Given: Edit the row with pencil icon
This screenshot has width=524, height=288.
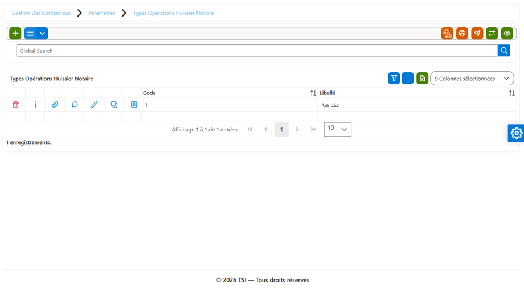Looking at the screenshot, I should click(94, 105).
